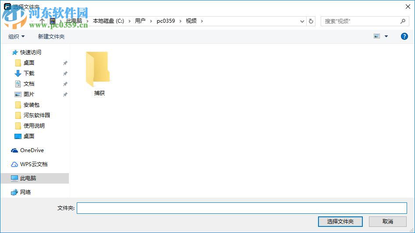
Task: Expand chevron after pc0359 breadcrumb
Action: point(180,21)
